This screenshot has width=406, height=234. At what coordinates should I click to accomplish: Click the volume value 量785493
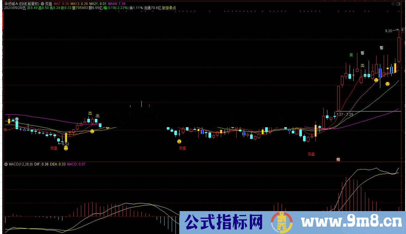point(80,8)
